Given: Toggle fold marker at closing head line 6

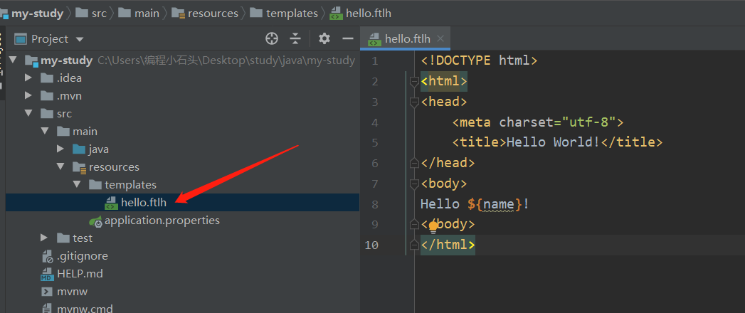Looking at the screenshot, I should pos(414,163).
